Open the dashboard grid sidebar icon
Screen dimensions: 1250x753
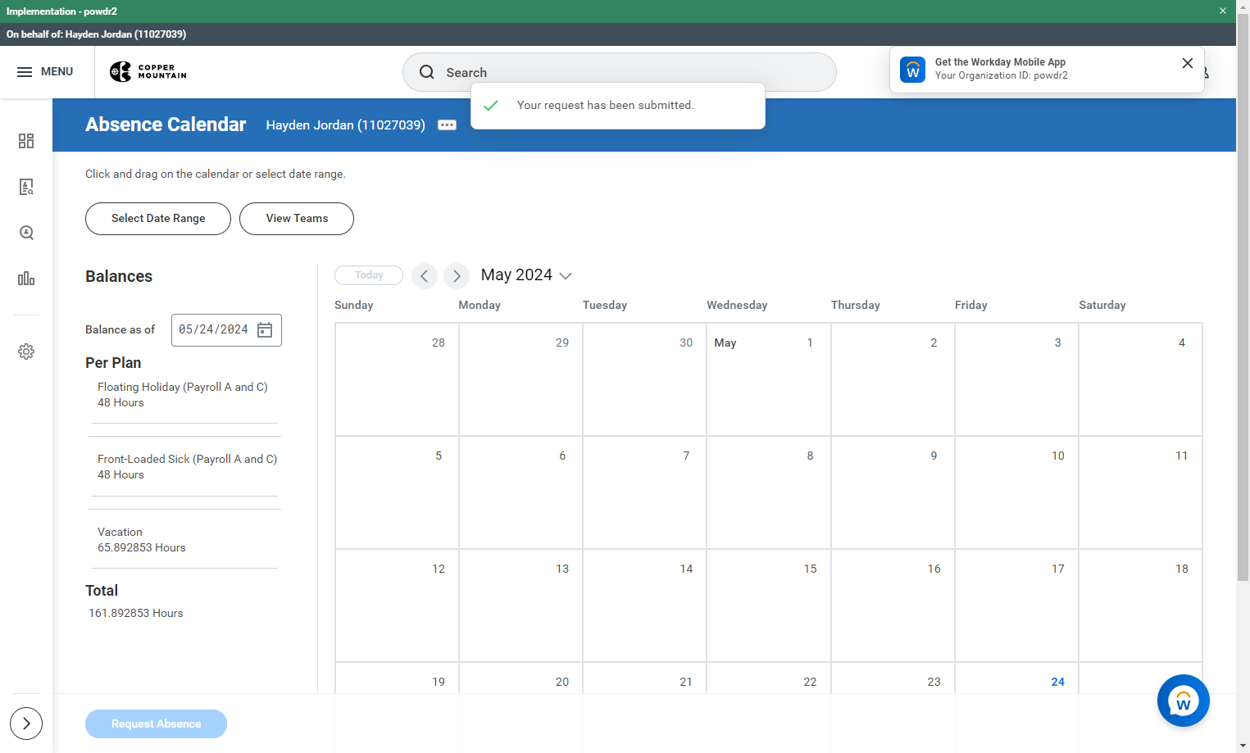point(26,141)
